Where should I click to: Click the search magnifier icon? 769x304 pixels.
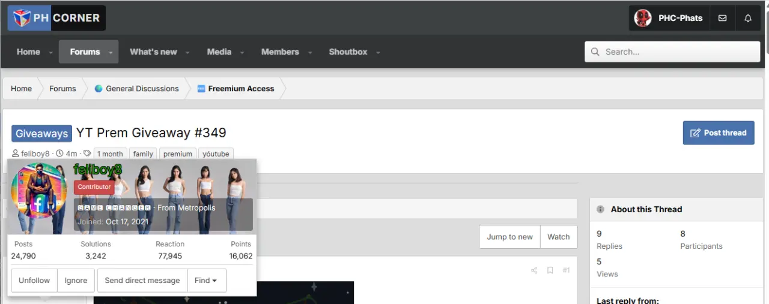(595, 52)
